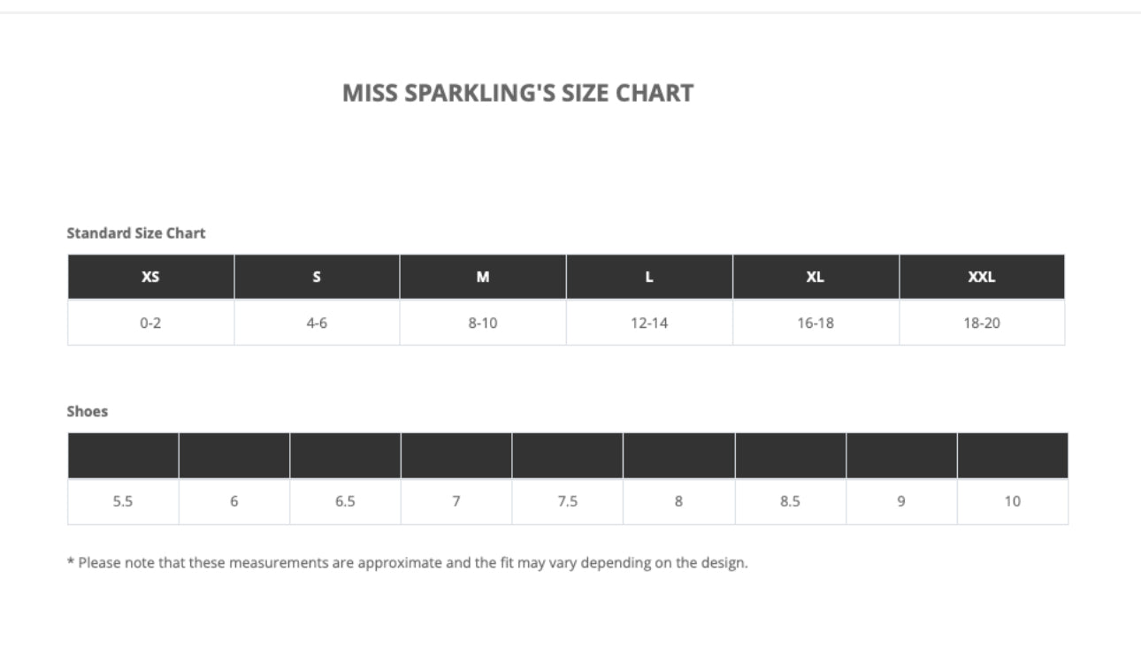Click the Shoes section label

click(x=88, y=412)
